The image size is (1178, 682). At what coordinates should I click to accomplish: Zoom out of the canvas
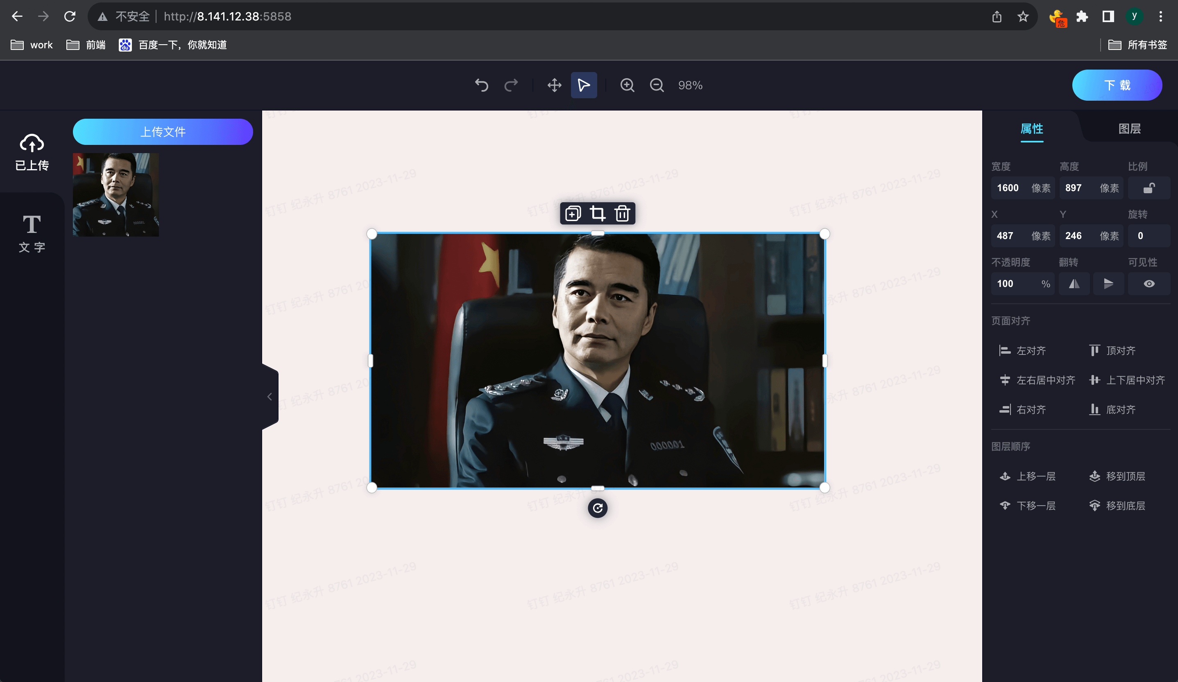[x=657, y=85]
